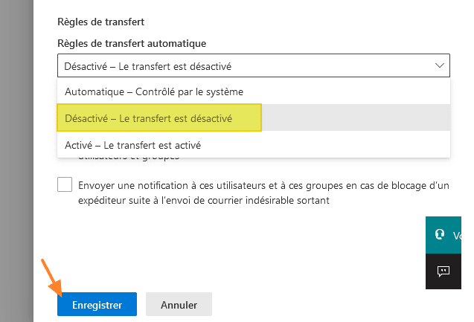
Task: Choose 'Activé – Le transfert est activé'
Action: [x=132, y=144]
